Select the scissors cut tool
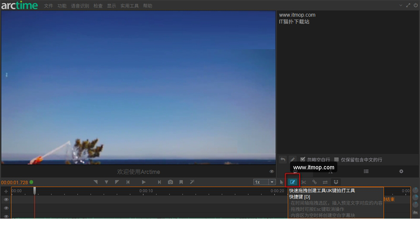Screen dimensions: 420x227 coord(303,182)
